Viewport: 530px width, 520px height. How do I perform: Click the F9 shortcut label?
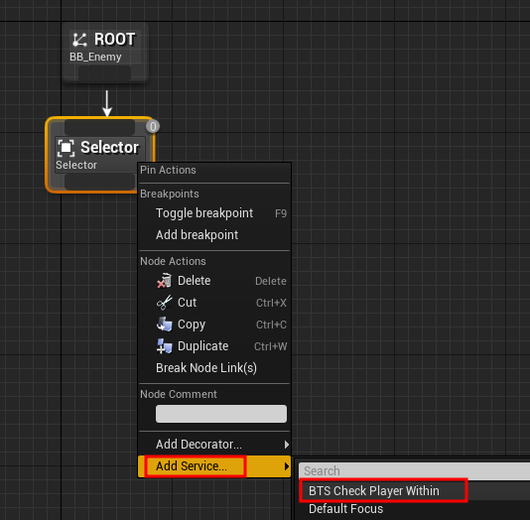(281, 213)
